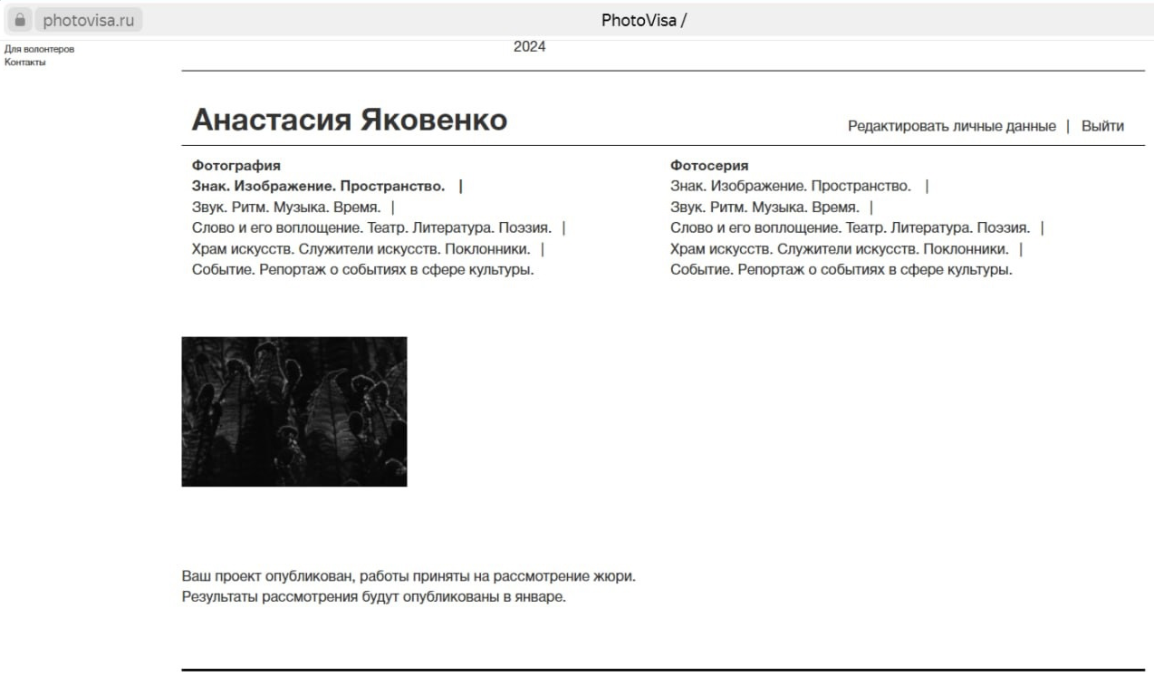Screen dimensions: 1154x676
Task: Open the uploaded dark fern photo thumbnail
Action: tap(293, 411)
